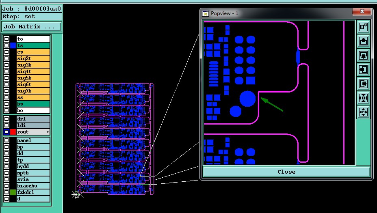377x213 pixels.
Task: Open the Job Matrix button
Action: 32,26
